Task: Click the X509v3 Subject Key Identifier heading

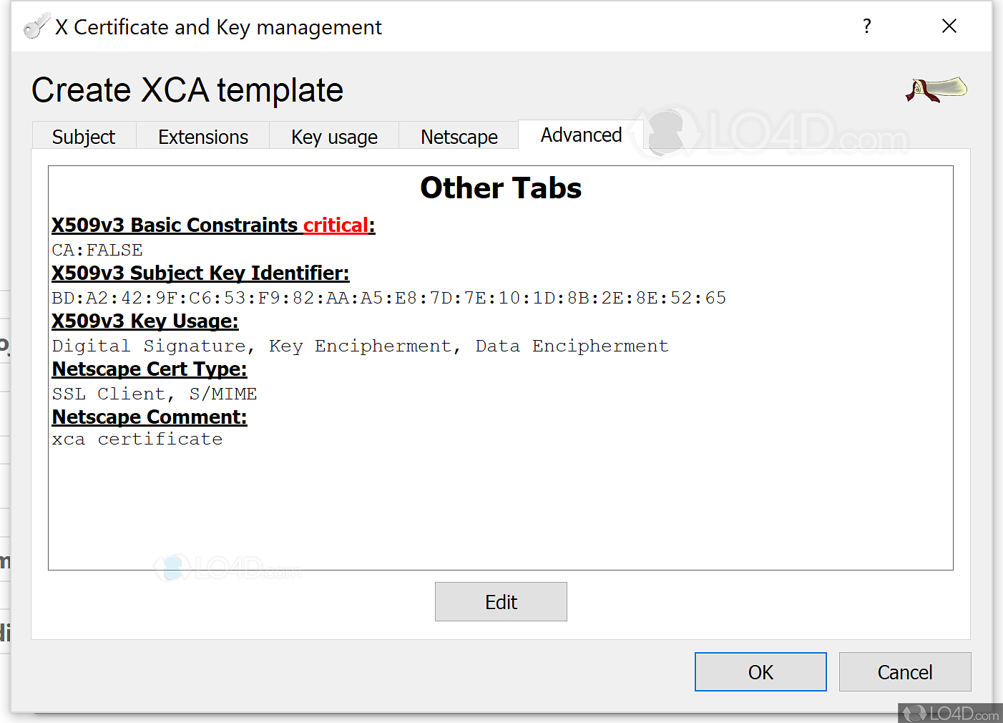Action: [x=200, y=273]
